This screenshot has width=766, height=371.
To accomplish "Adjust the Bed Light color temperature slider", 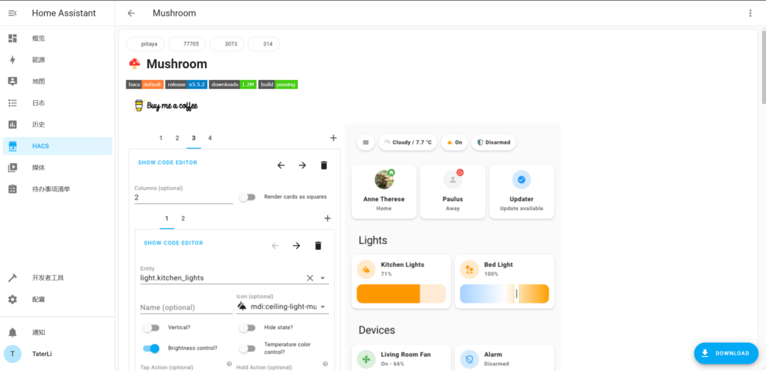I will click(505, 294).
